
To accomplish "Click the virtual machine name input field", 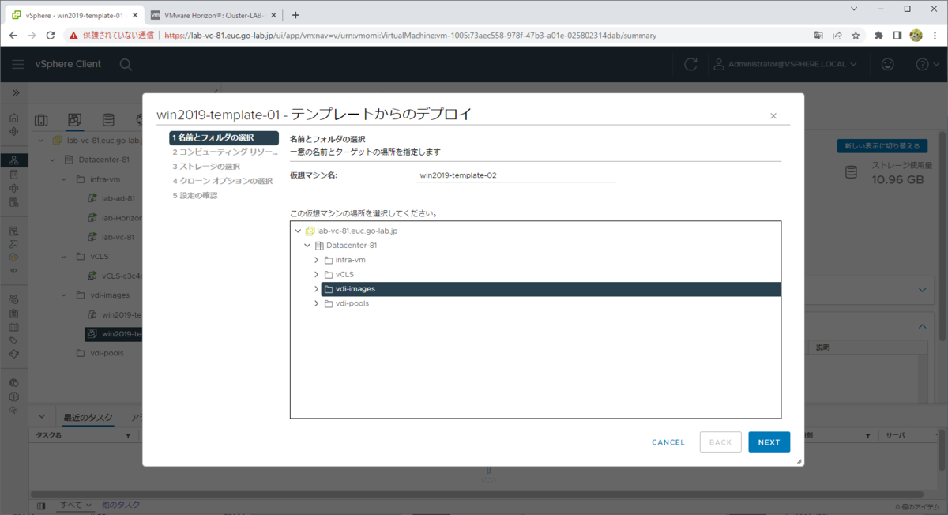I will [516, 175].
